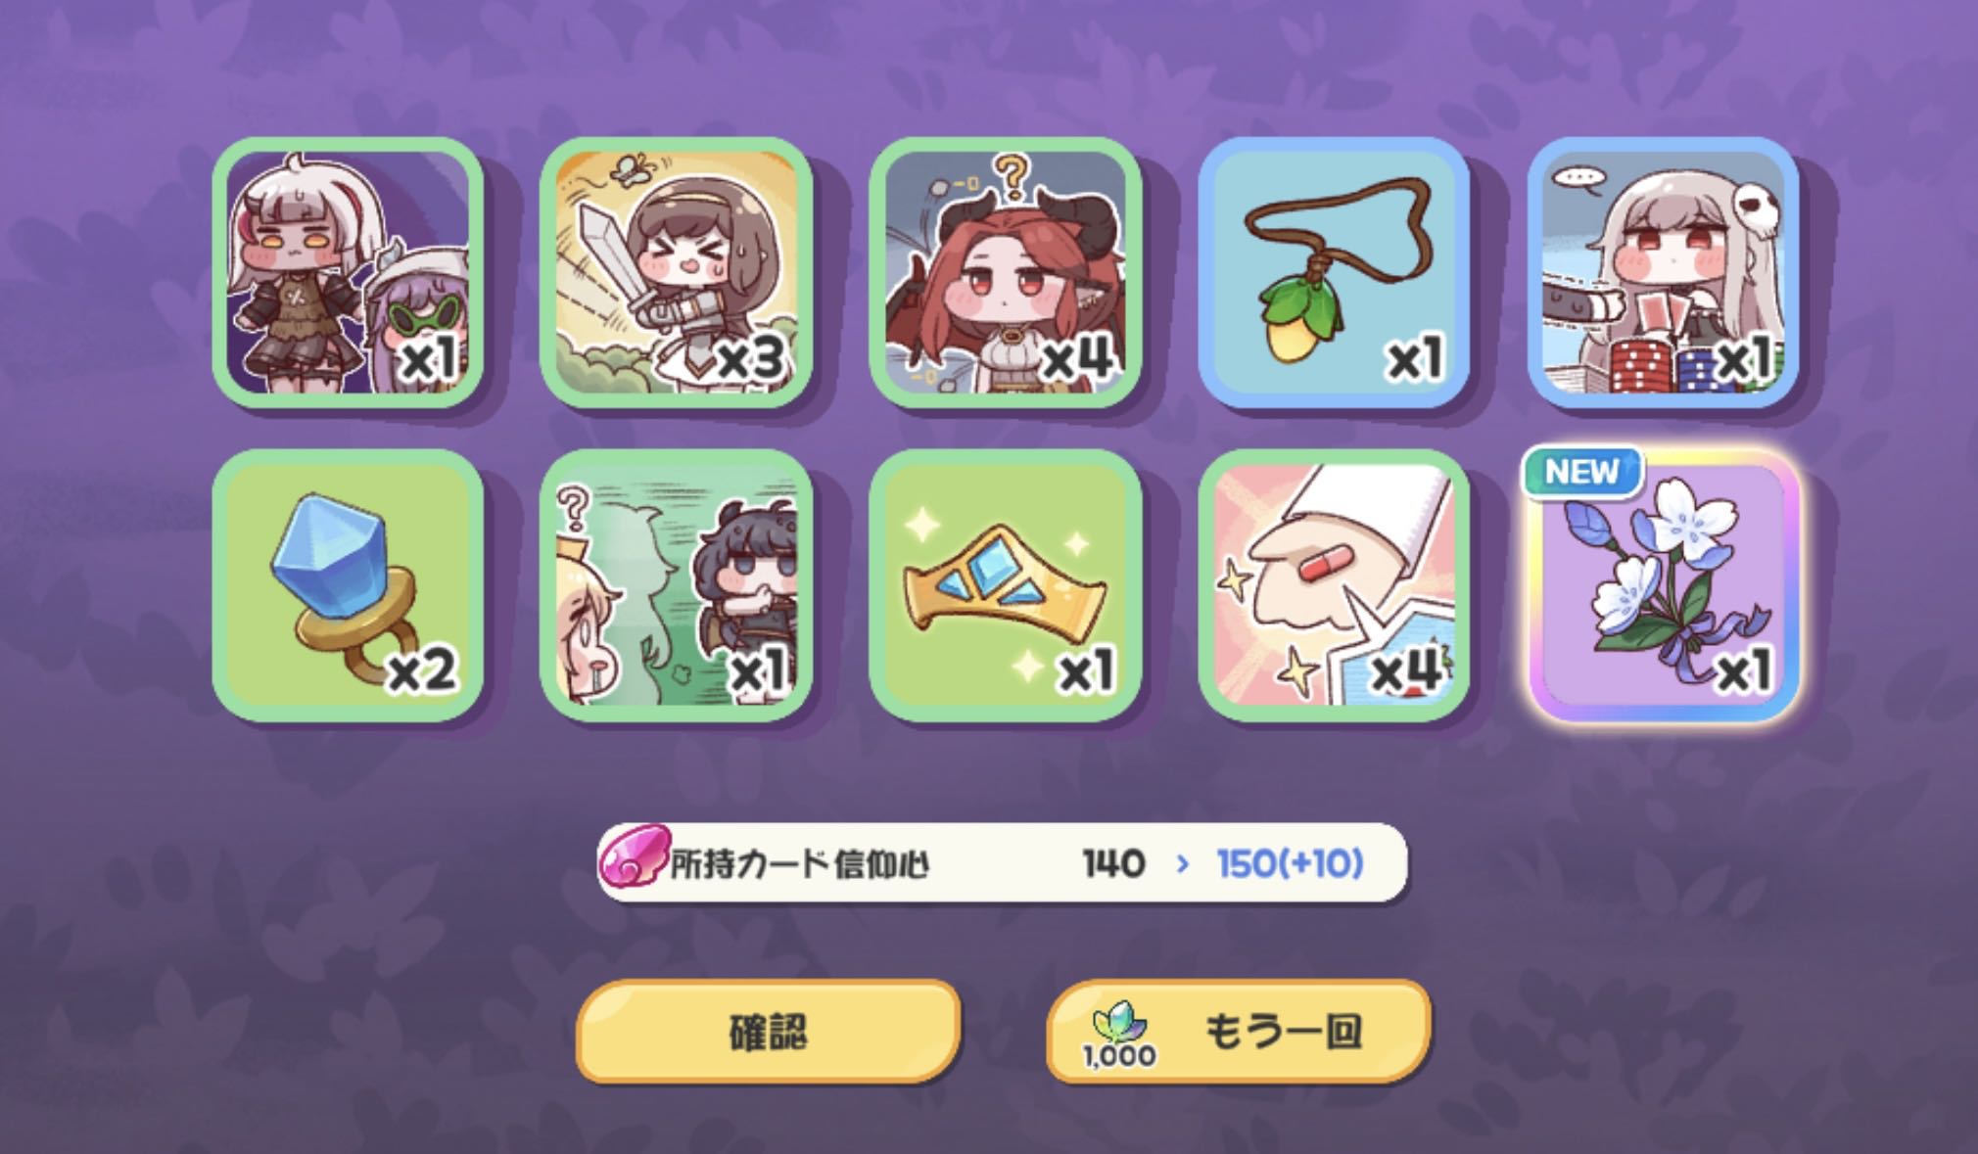Open the poker chips girl card
The height and width of the screenshot is (1154, 1978).
[x=1663, y=272]
